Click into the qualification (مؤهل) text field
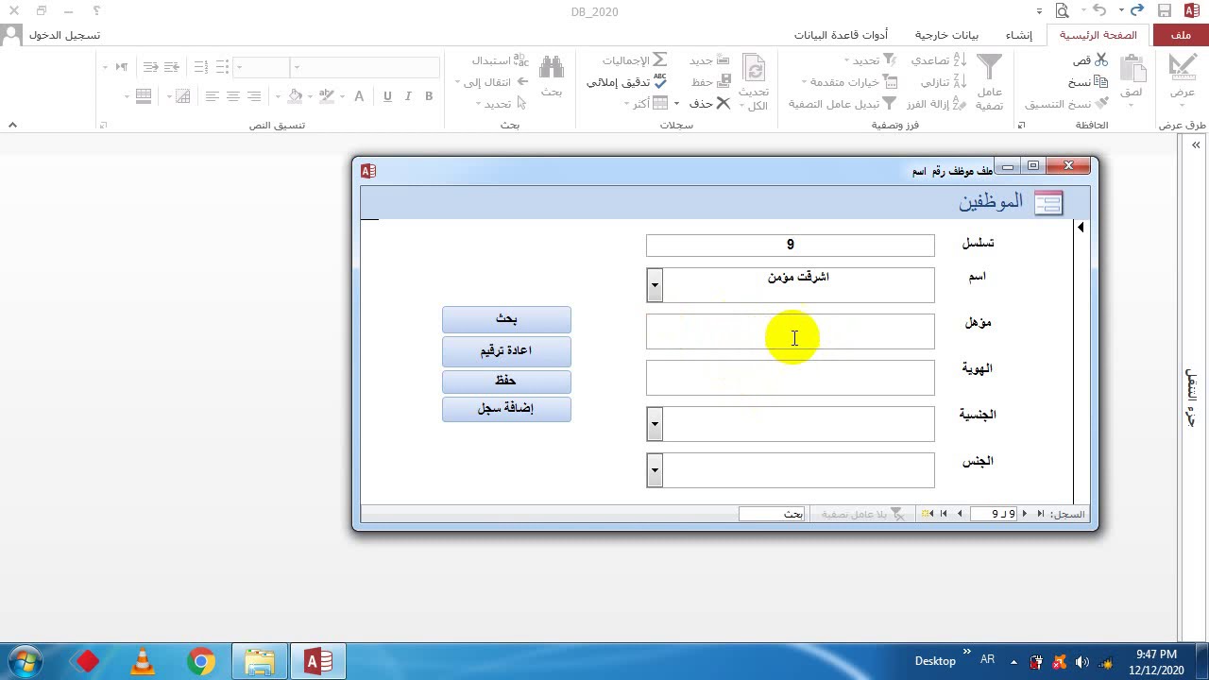Screen dimensions: 1209x680 coord(791,331)
